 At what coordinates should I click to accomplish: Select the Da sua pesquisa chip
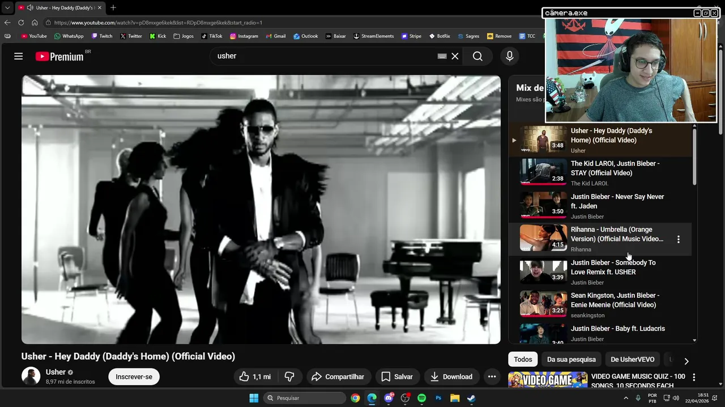(x=571, y=360)
